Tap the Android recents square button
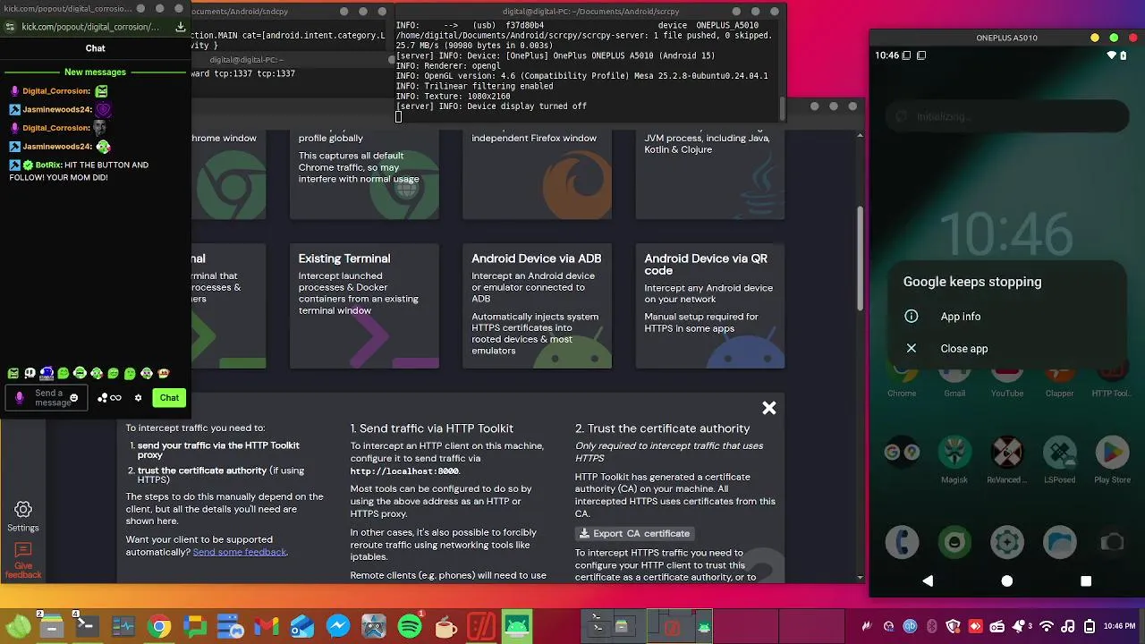This screenshot has width=1145, height=644. click(x=1085, y=580)
